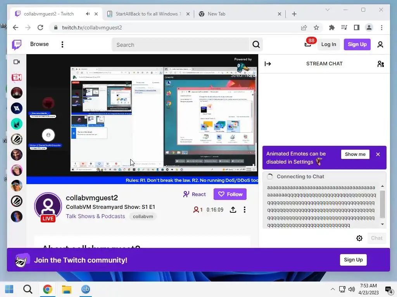Move the chat input scrollbar thumb
Image resolution: width=397 pixels, height=297 pixels.
[382, 204]
